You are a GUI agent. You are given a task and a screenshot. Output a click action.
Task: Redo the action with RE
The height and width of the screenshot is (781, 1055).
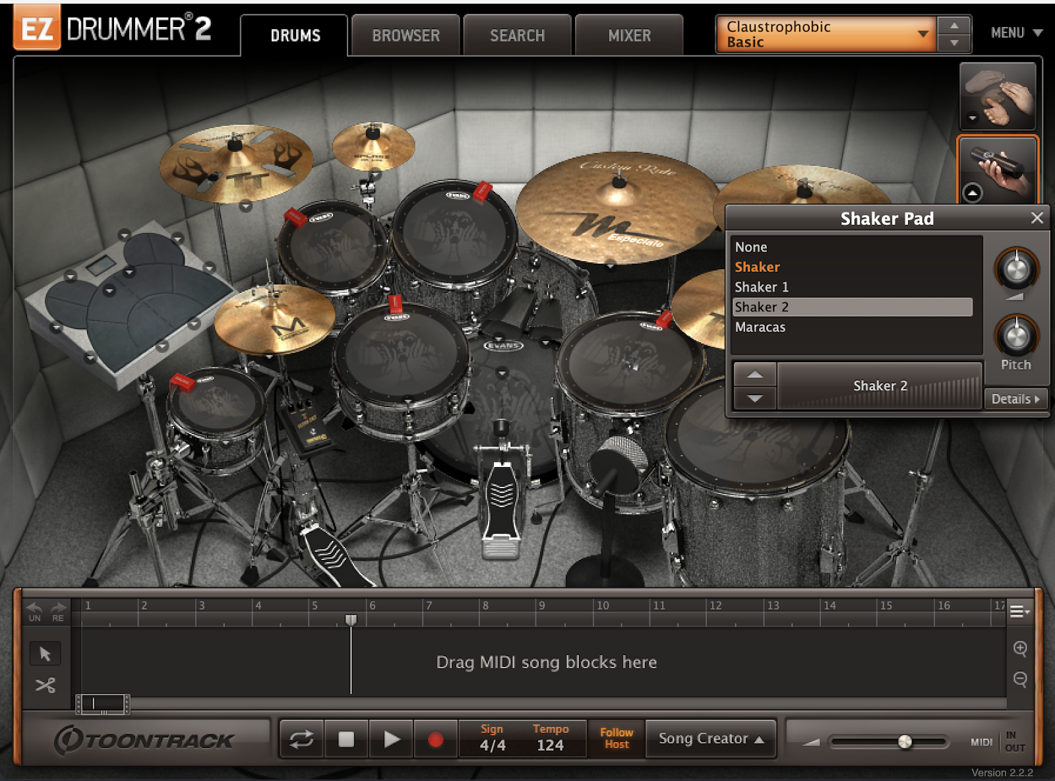[x=58, y=611]
